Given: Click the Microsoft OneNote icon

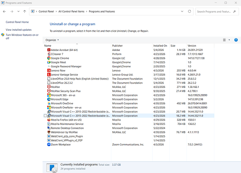Looking at the screenshot, I should [x=49, y=107].
